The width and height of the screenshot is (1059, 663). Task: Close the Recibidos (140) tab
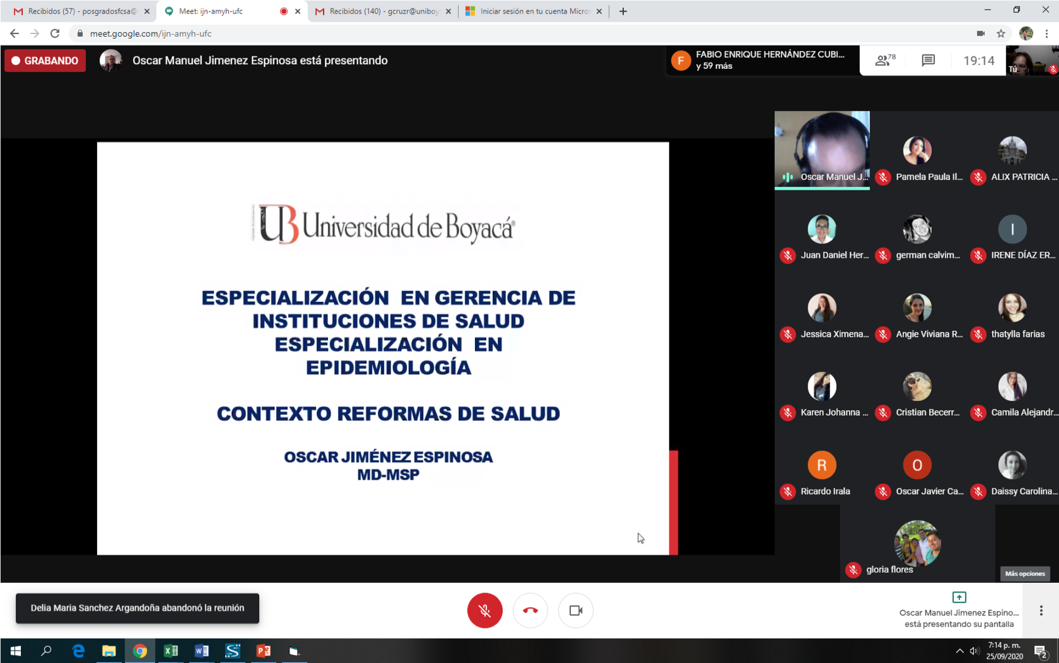[x=448, y=11]
